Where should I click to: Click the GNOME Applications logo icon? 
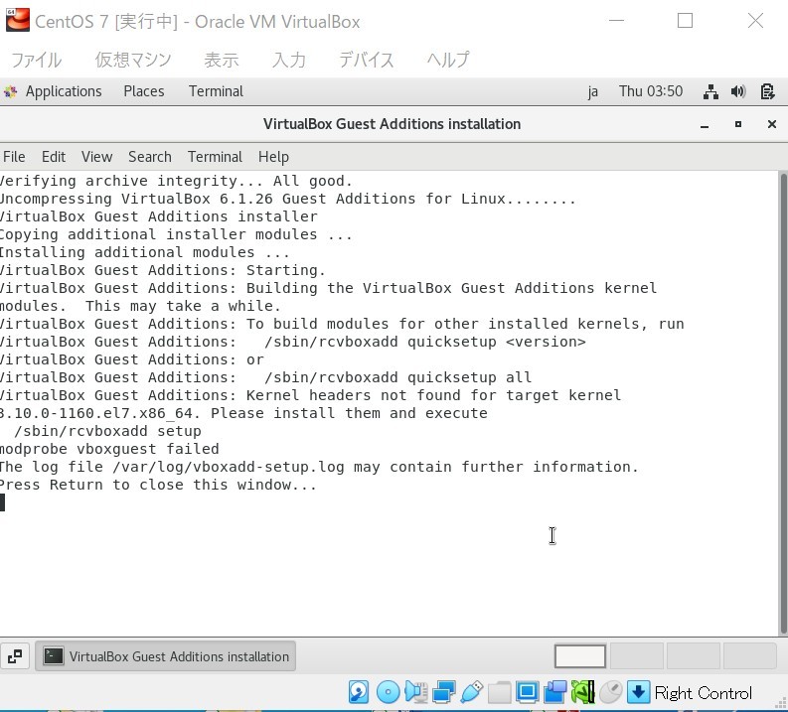pyautogui.click(x=10, y=91)
